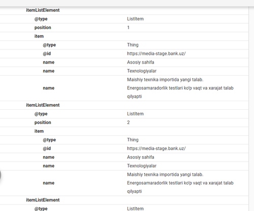Select item label right below position 1
The image size is (254, 211).
click(x=39, y=36)
